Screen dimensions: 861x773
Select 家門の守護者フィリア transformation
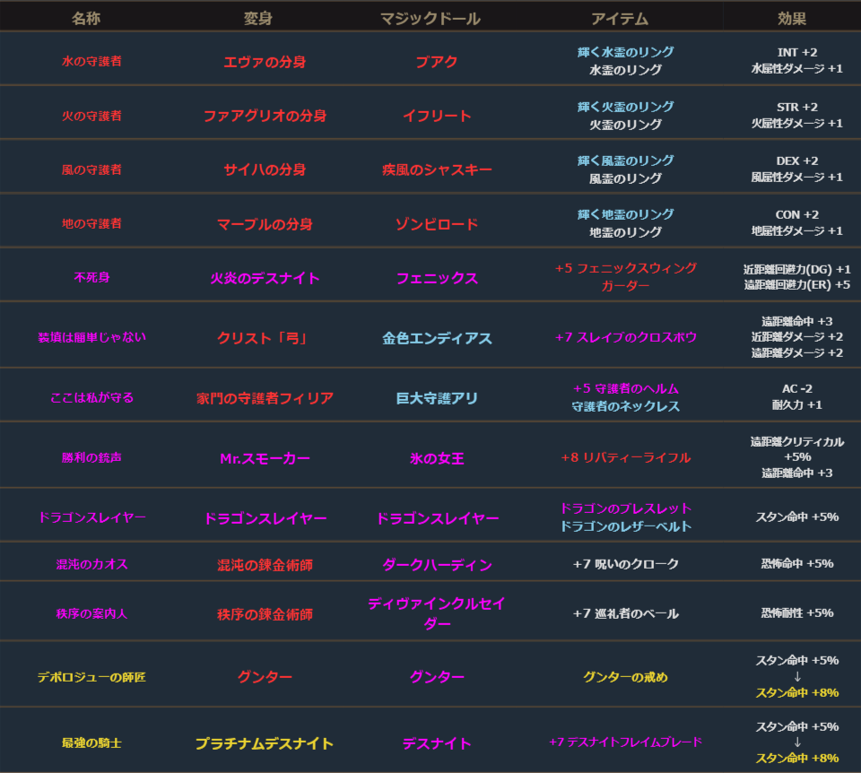click(264, 397)
